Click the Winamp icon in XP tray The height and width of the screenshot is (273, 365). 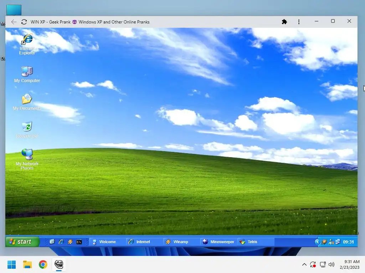324,242
